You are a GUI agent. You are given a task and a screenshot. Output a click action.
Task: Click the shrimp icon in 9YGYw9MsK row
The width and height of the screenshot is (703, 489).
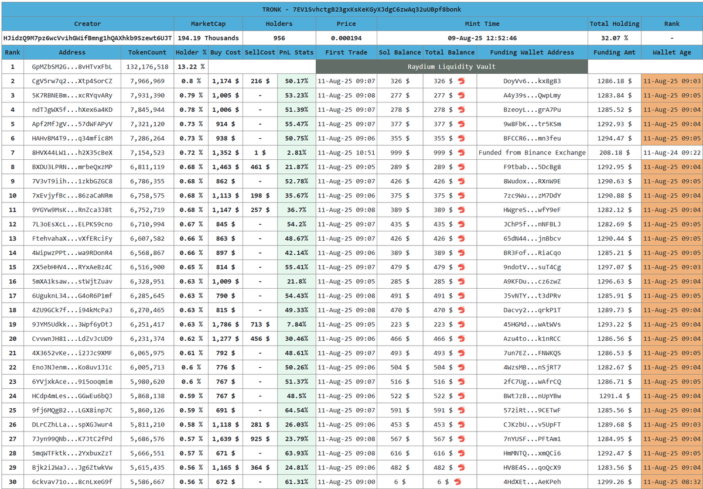tap(461, 210)
